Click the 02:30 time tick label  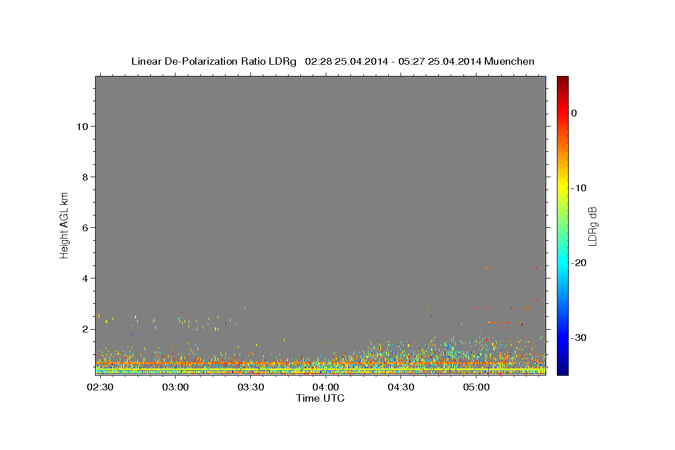100,388
